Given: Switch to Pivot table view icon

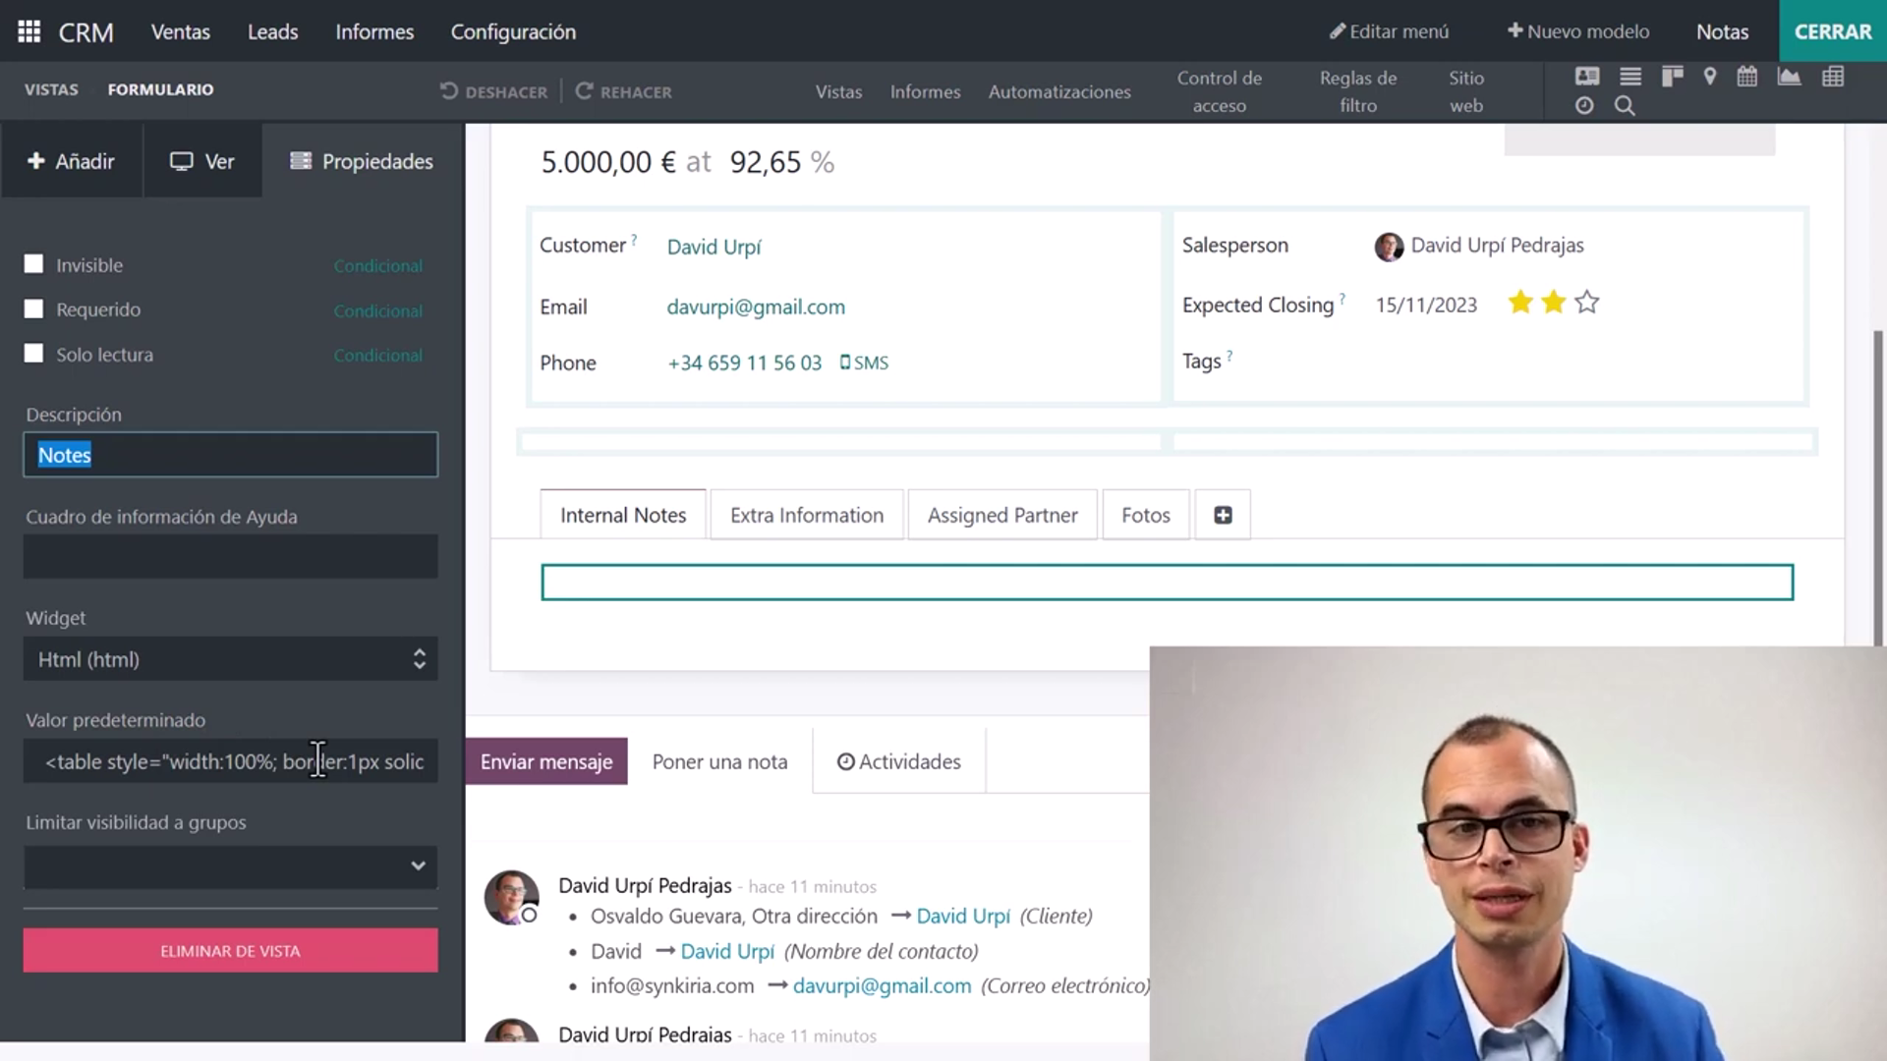Looking at the screenshot, I should click(1833, 77).
